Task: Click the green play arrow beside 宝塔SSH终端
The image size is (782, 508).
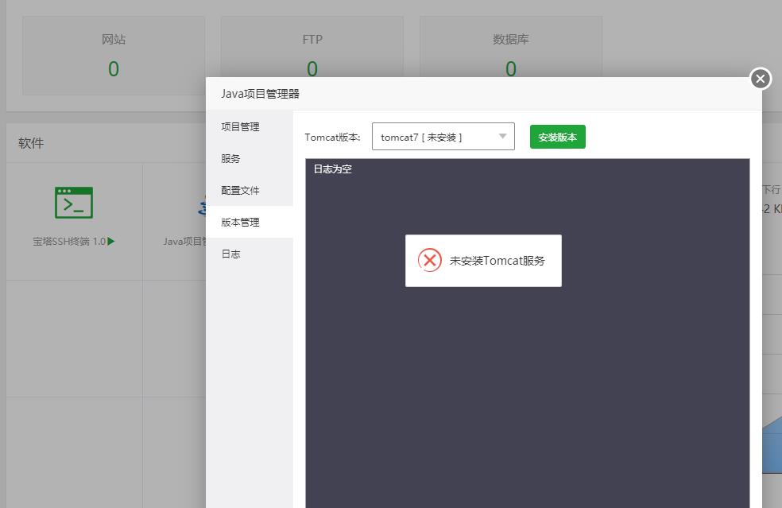Action: (x=111, y=241)
